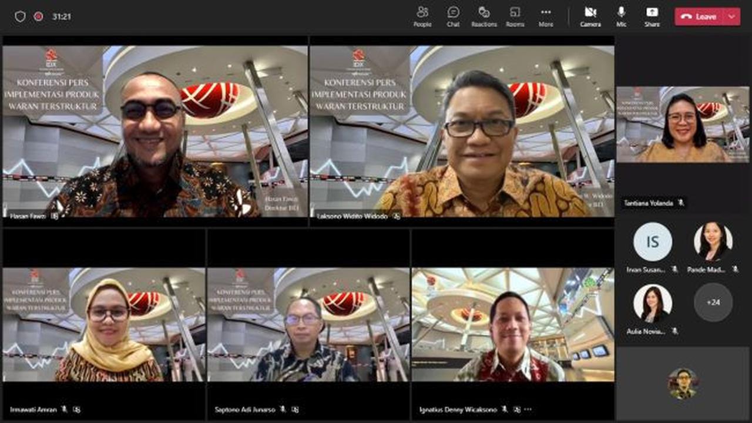Click the Share screen icon
This screenshot has width=752, height=423.
(x=652, y=16)
